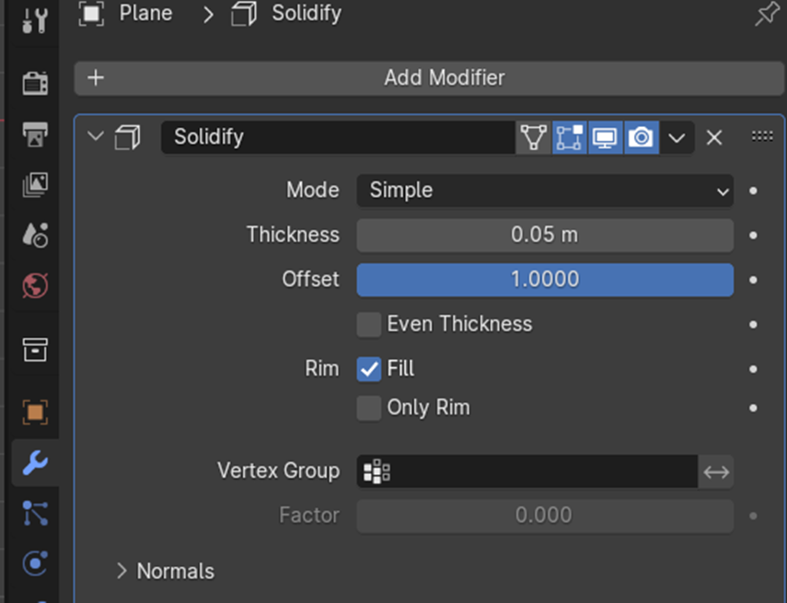Open the Render properties tab
Viewport: 787px width, 603px height.
point(34,83)
